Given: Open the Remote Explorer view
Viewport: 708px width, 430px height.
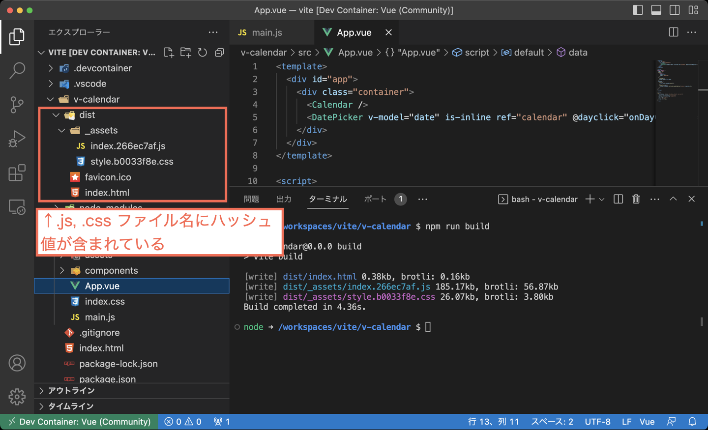Looking at the screenshot, I should (x=17, y=207).
